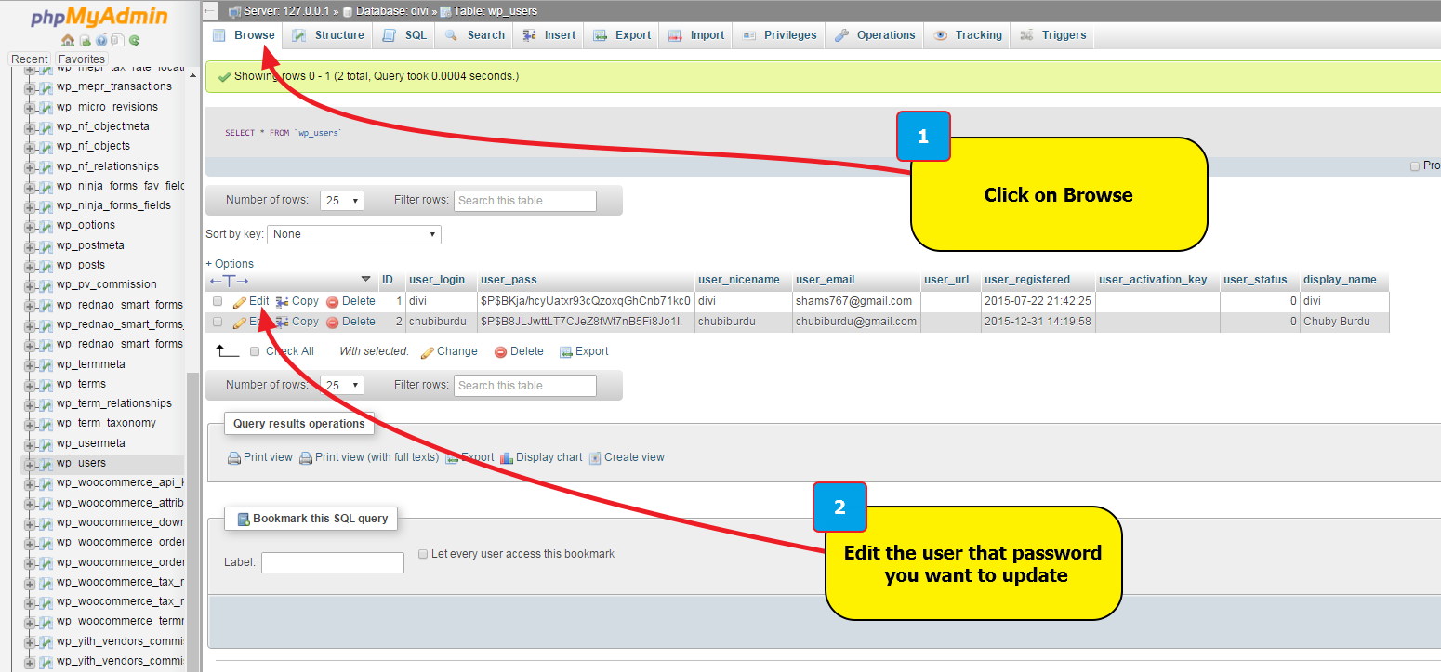Click the Display chart bar icon
The image size is (1441, 672).
(507, 458)
